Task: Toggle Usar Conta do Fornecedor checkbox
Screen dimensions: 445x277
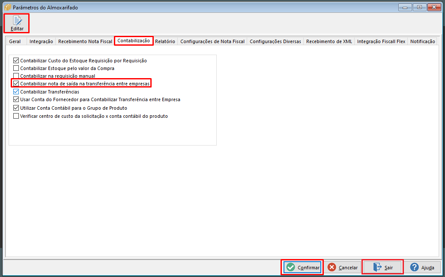Action: pos(16,99)
